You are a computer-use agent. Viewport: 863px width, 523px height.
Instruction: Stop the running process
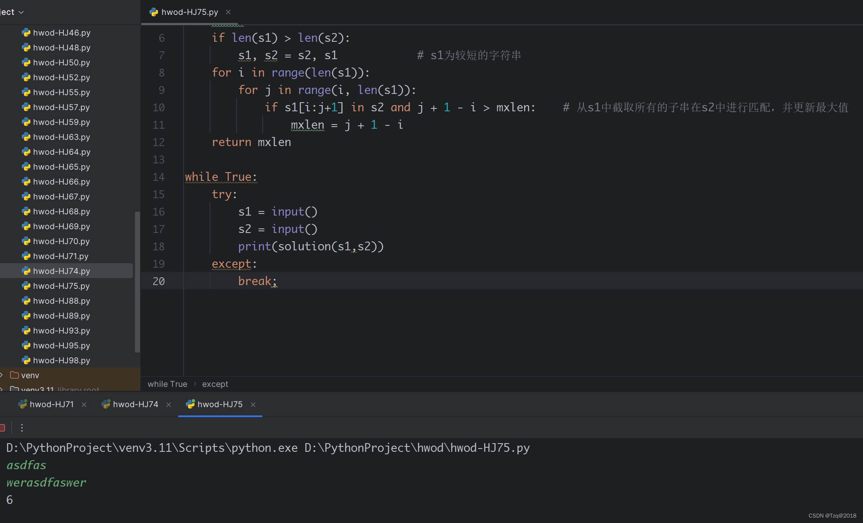tap(2, 428)
